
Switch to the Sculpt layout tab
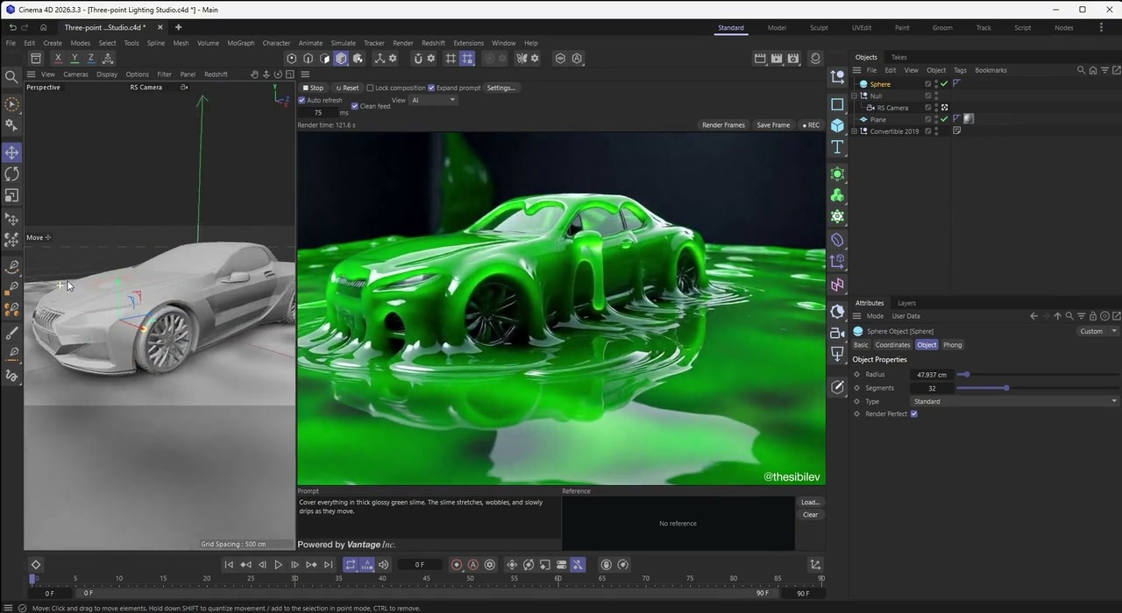click(819, 28)
